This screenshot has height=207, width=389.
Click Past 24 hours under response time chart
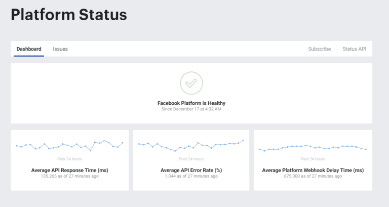pyautogui.click(x=69, y=159)
